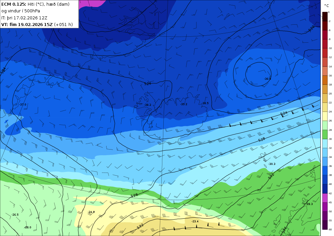Click the -37.0 temperature reading

pos(23,104)
